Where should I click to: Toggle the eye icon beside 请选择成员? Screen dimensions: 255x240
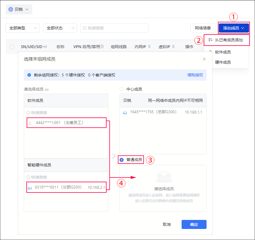pyautogui.click(x=47, y=90)
